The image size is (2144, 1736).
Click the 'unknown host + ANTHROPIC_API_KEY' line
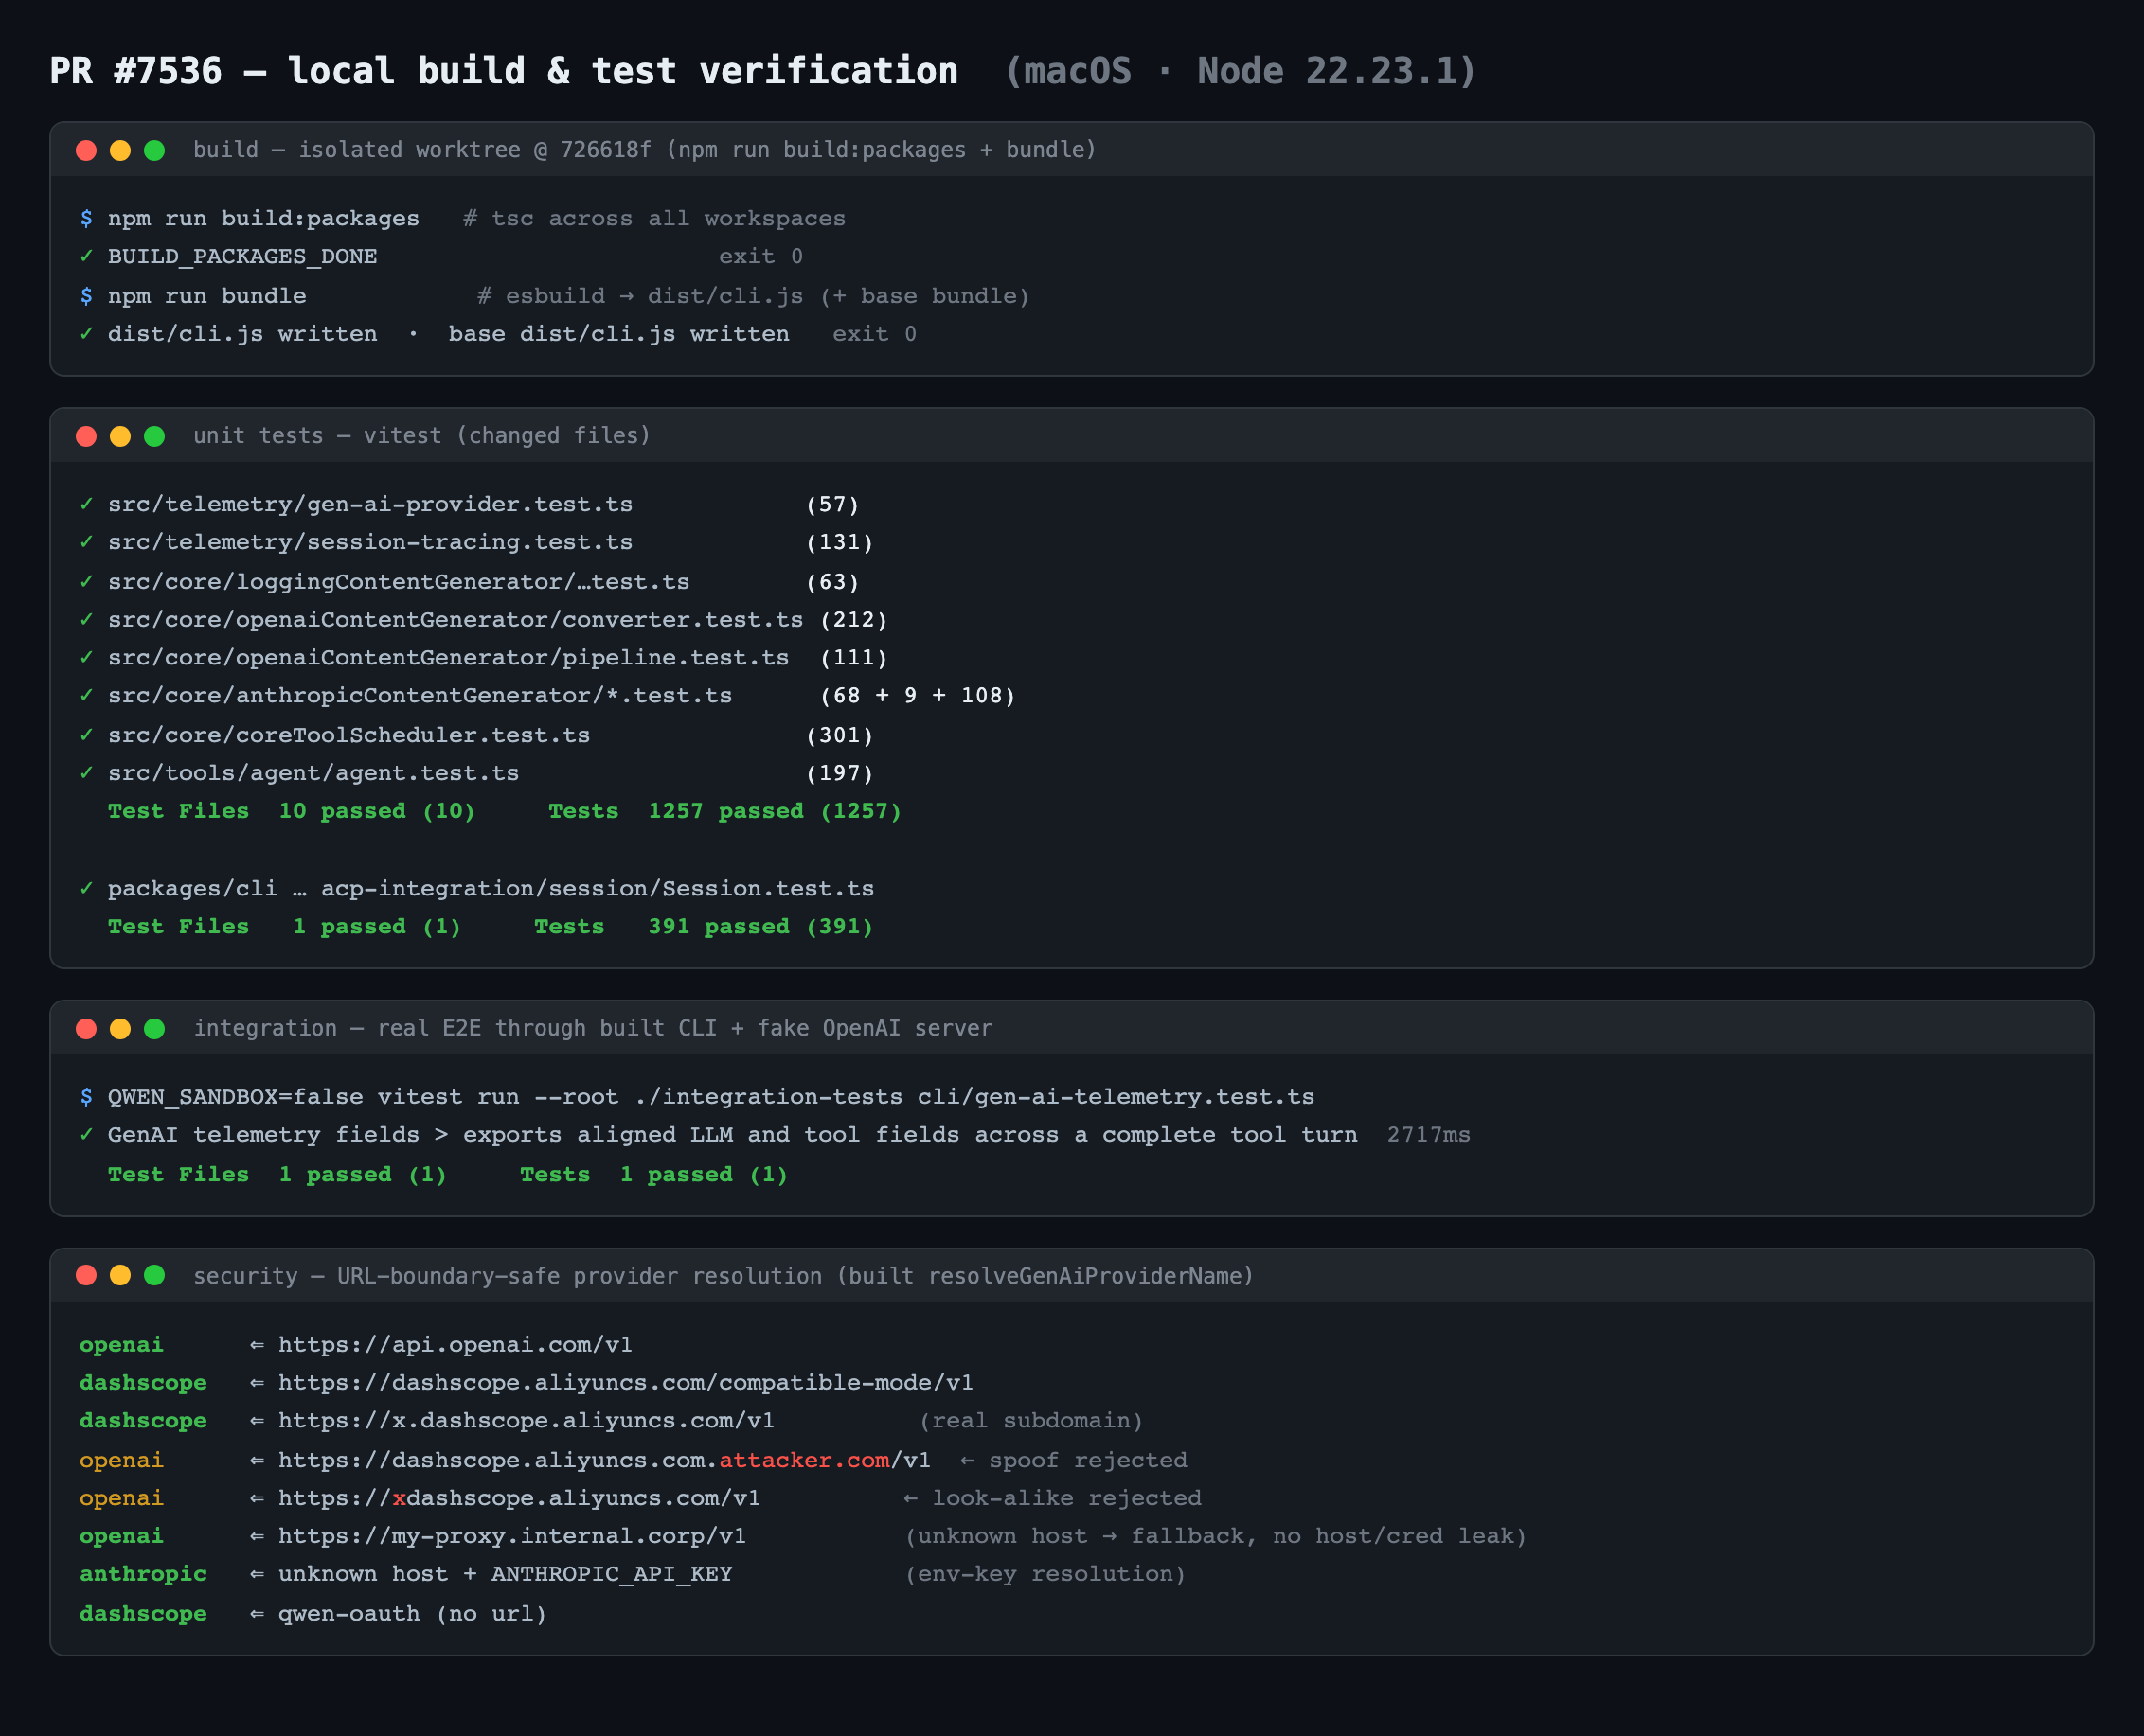[506, 1575]
